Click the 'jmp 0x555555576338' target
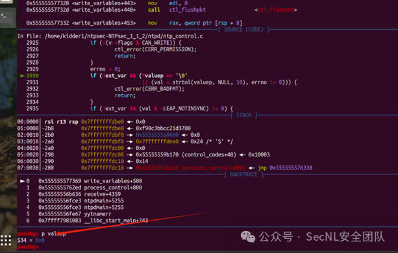 coord(285,168)
